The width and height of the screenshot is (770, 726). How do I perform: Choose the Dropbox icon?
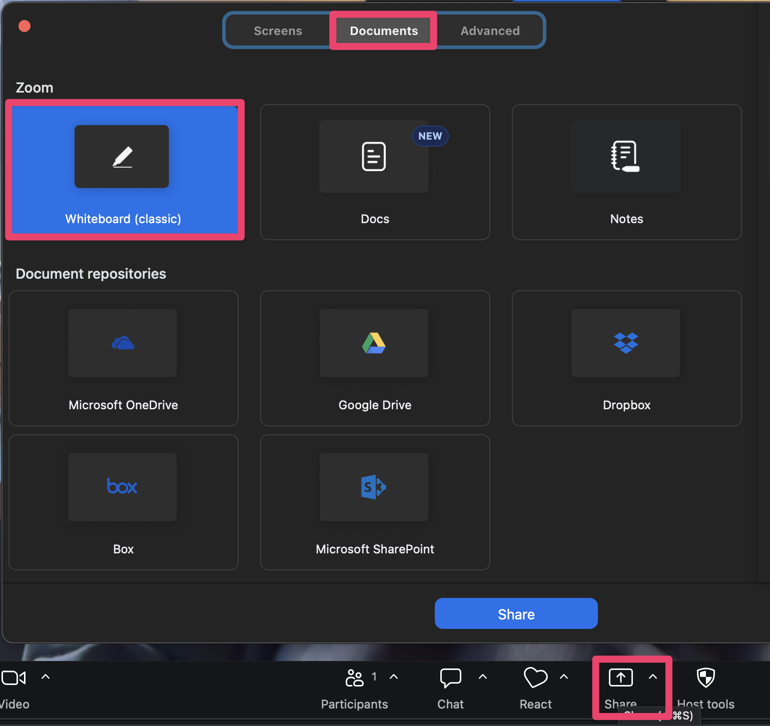pyautogui.click(x=626, y=343)
